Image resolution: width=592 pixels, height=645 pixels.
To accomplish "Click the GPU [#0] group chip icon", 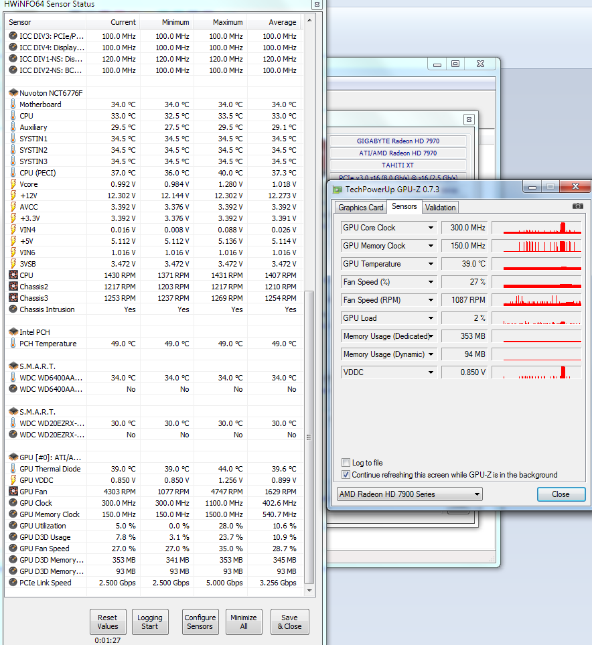I will click(x=13, y=457).
